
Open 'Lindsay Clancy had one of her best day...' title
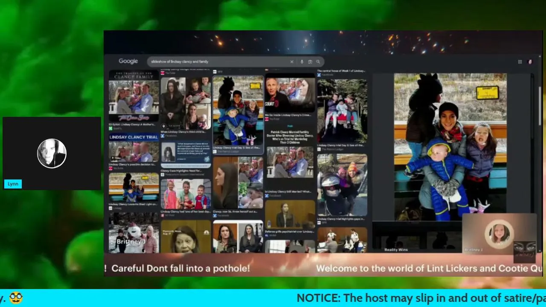(186, 211)
